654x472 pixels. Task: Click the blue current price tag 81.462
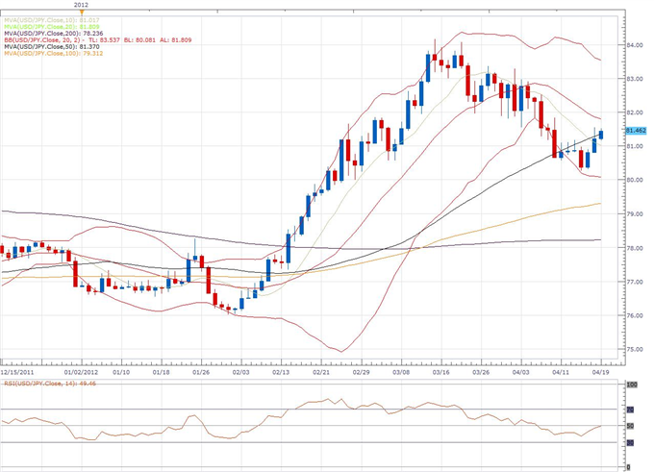[635, 130]
